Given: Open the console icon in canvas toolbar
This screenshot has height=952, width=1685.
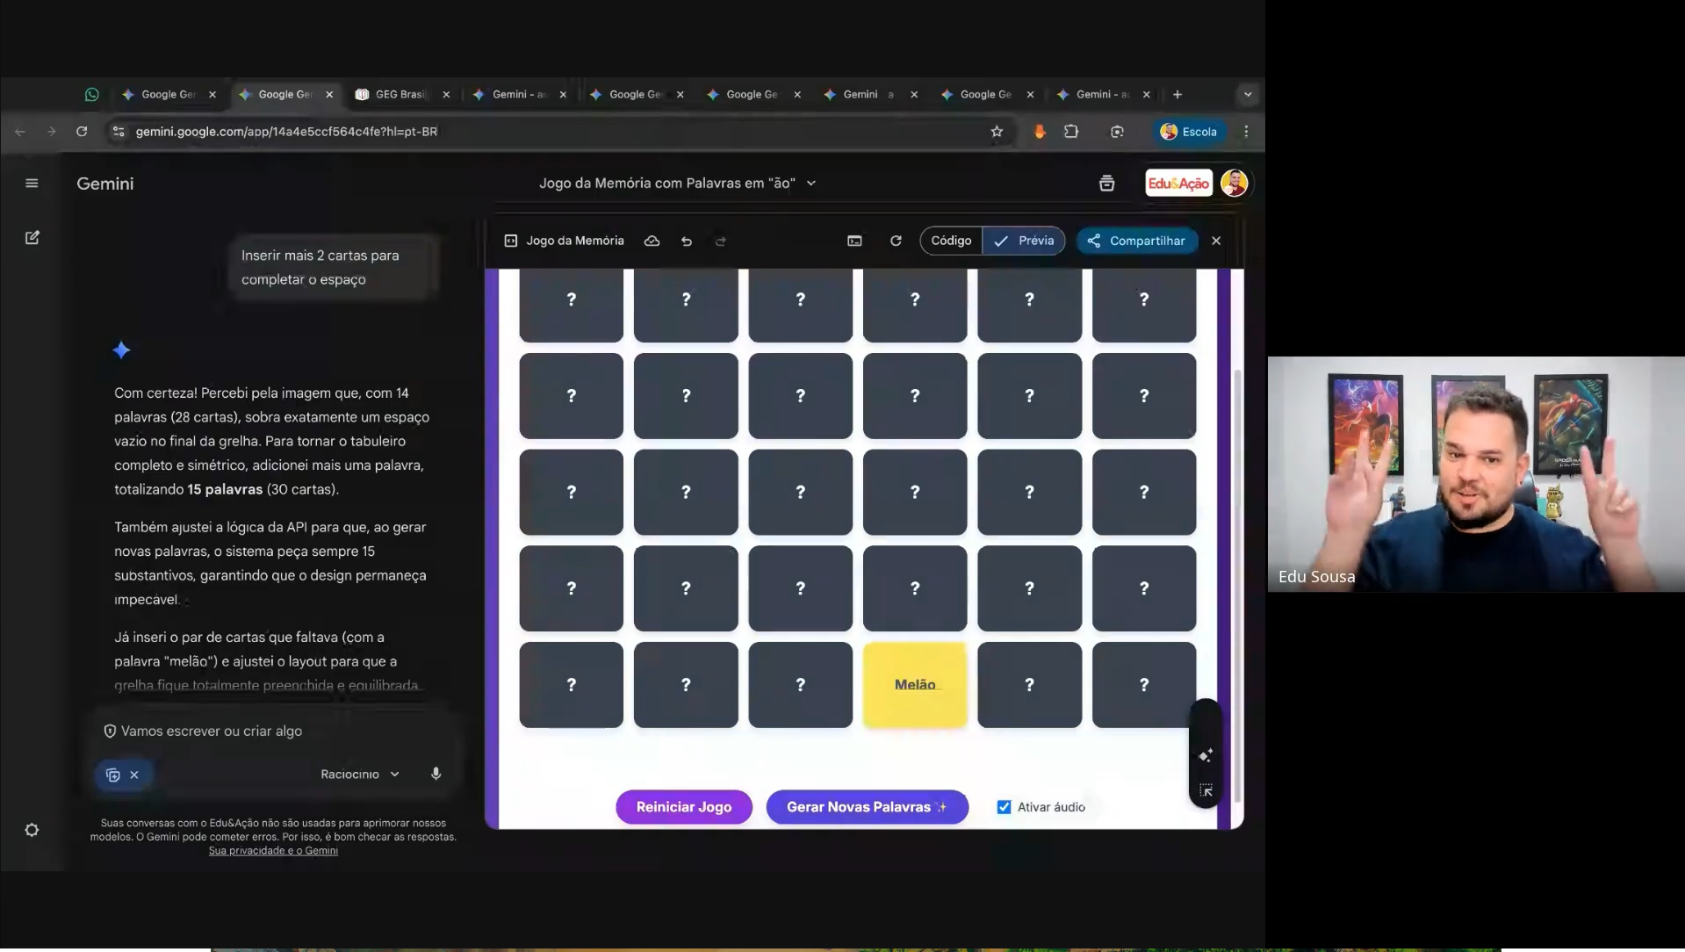Looking at the screenshot, I should (854, 242).
